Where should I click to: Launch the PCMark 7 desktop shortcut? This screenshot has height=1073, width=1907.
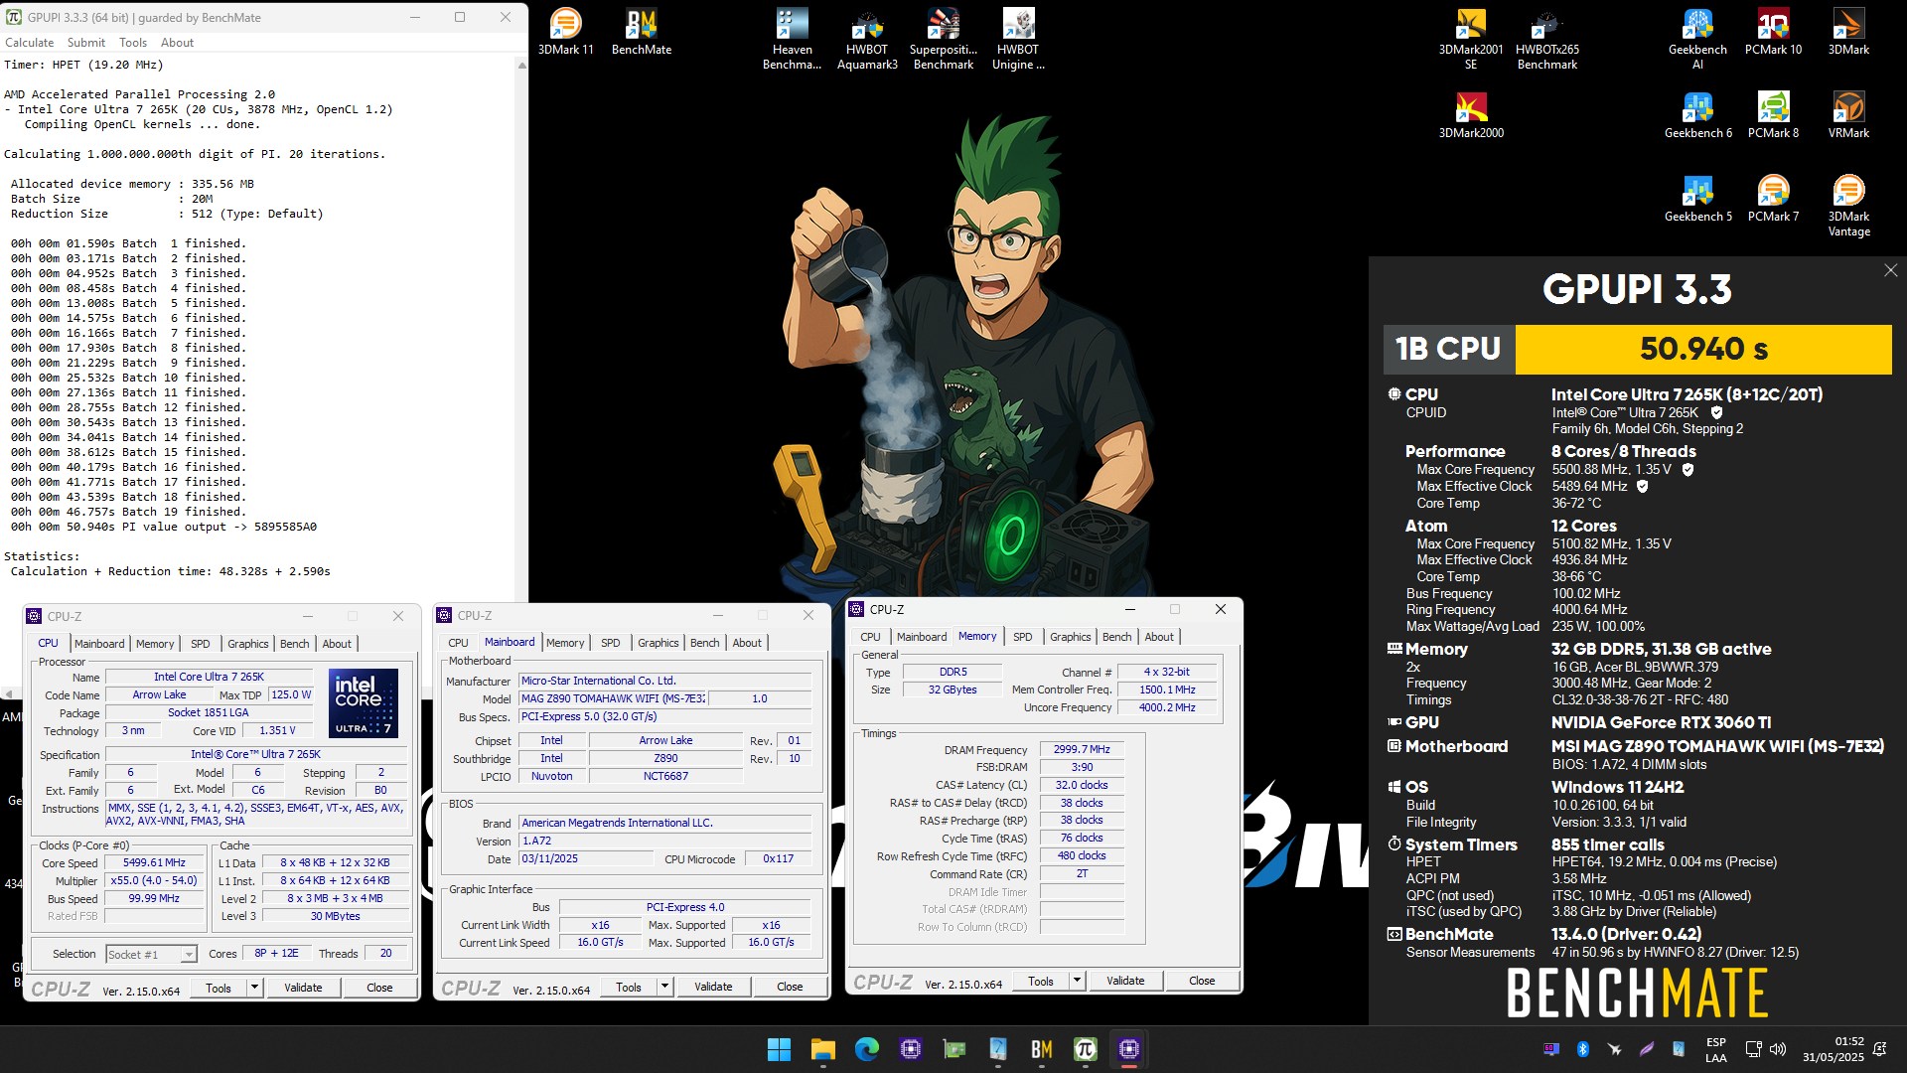(x=1773, y=199)
